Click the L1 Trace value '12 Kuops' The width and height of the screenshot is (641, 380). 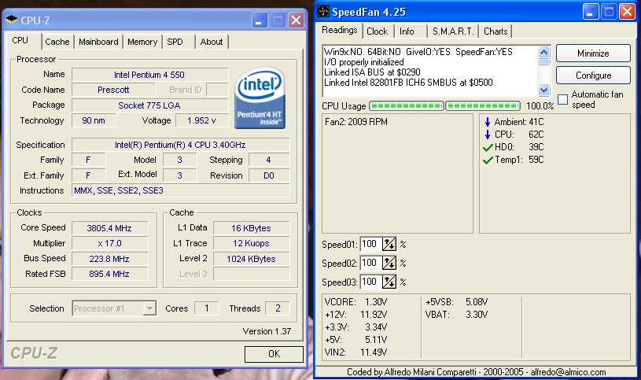coord(251,243)
